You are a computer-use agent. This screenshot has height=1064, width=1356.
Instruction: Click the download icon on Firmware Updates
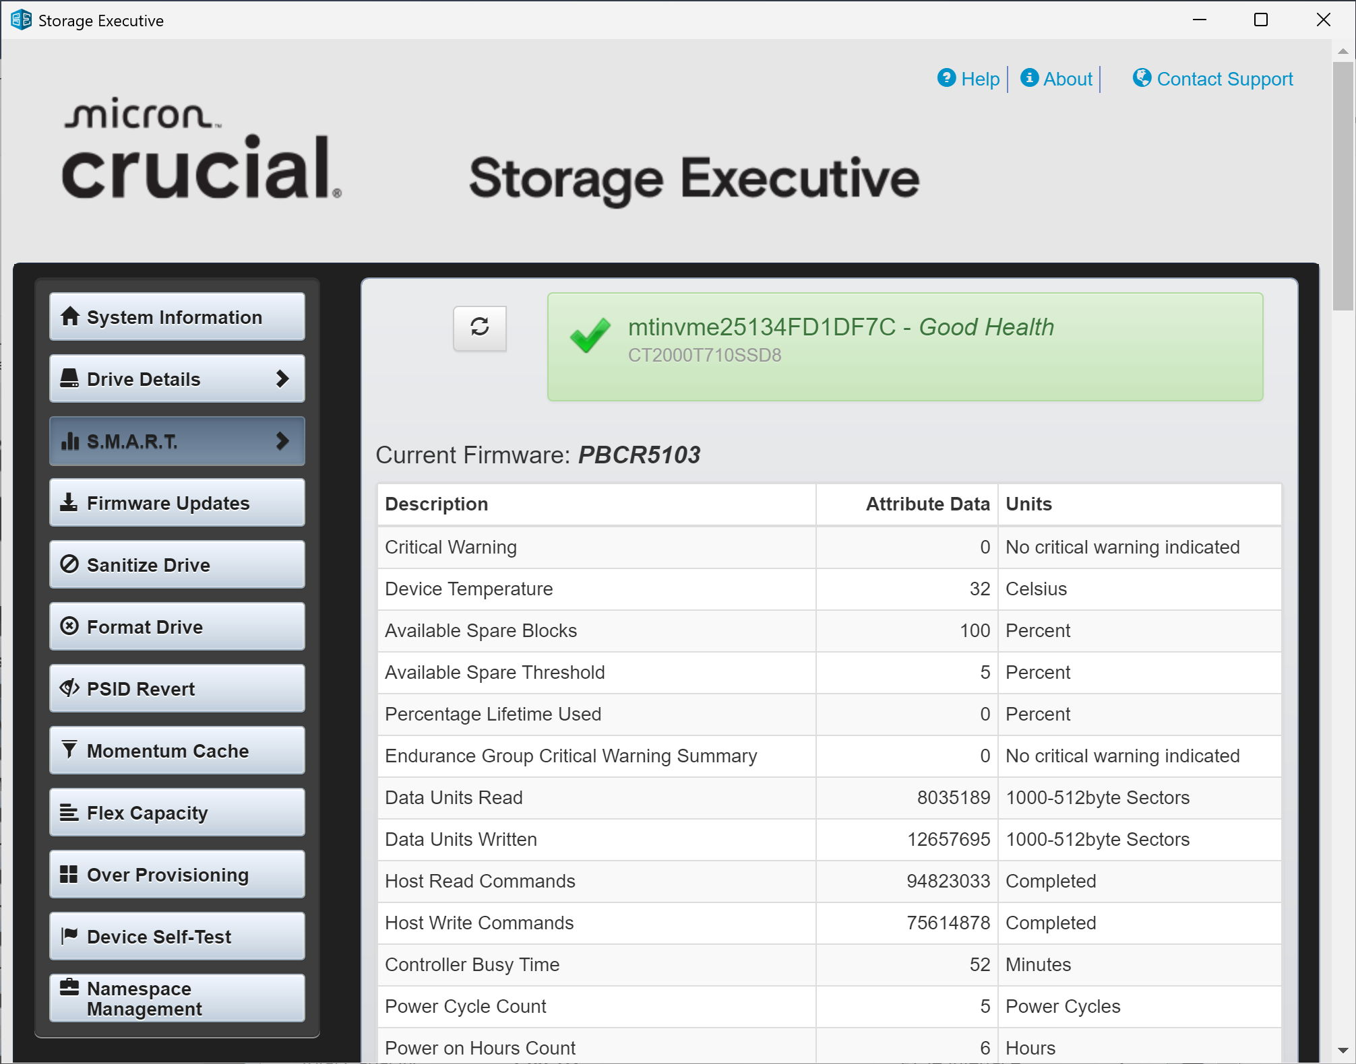tap(69, 502)
